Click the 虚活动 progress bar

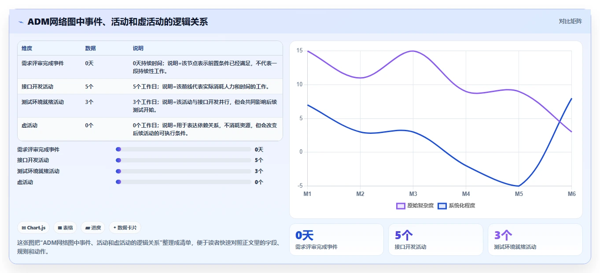pos(183,182)
